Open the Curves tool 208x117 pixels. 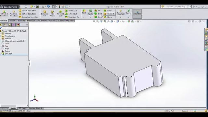pos(129,12)
